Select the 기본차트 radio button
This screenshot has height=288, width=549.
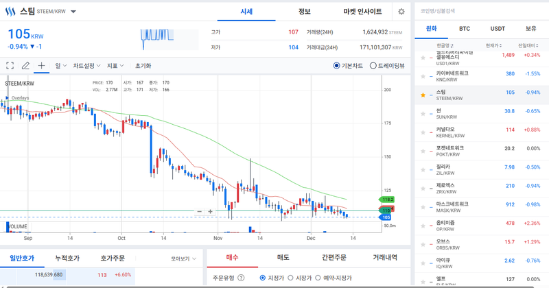pos(336,66)
